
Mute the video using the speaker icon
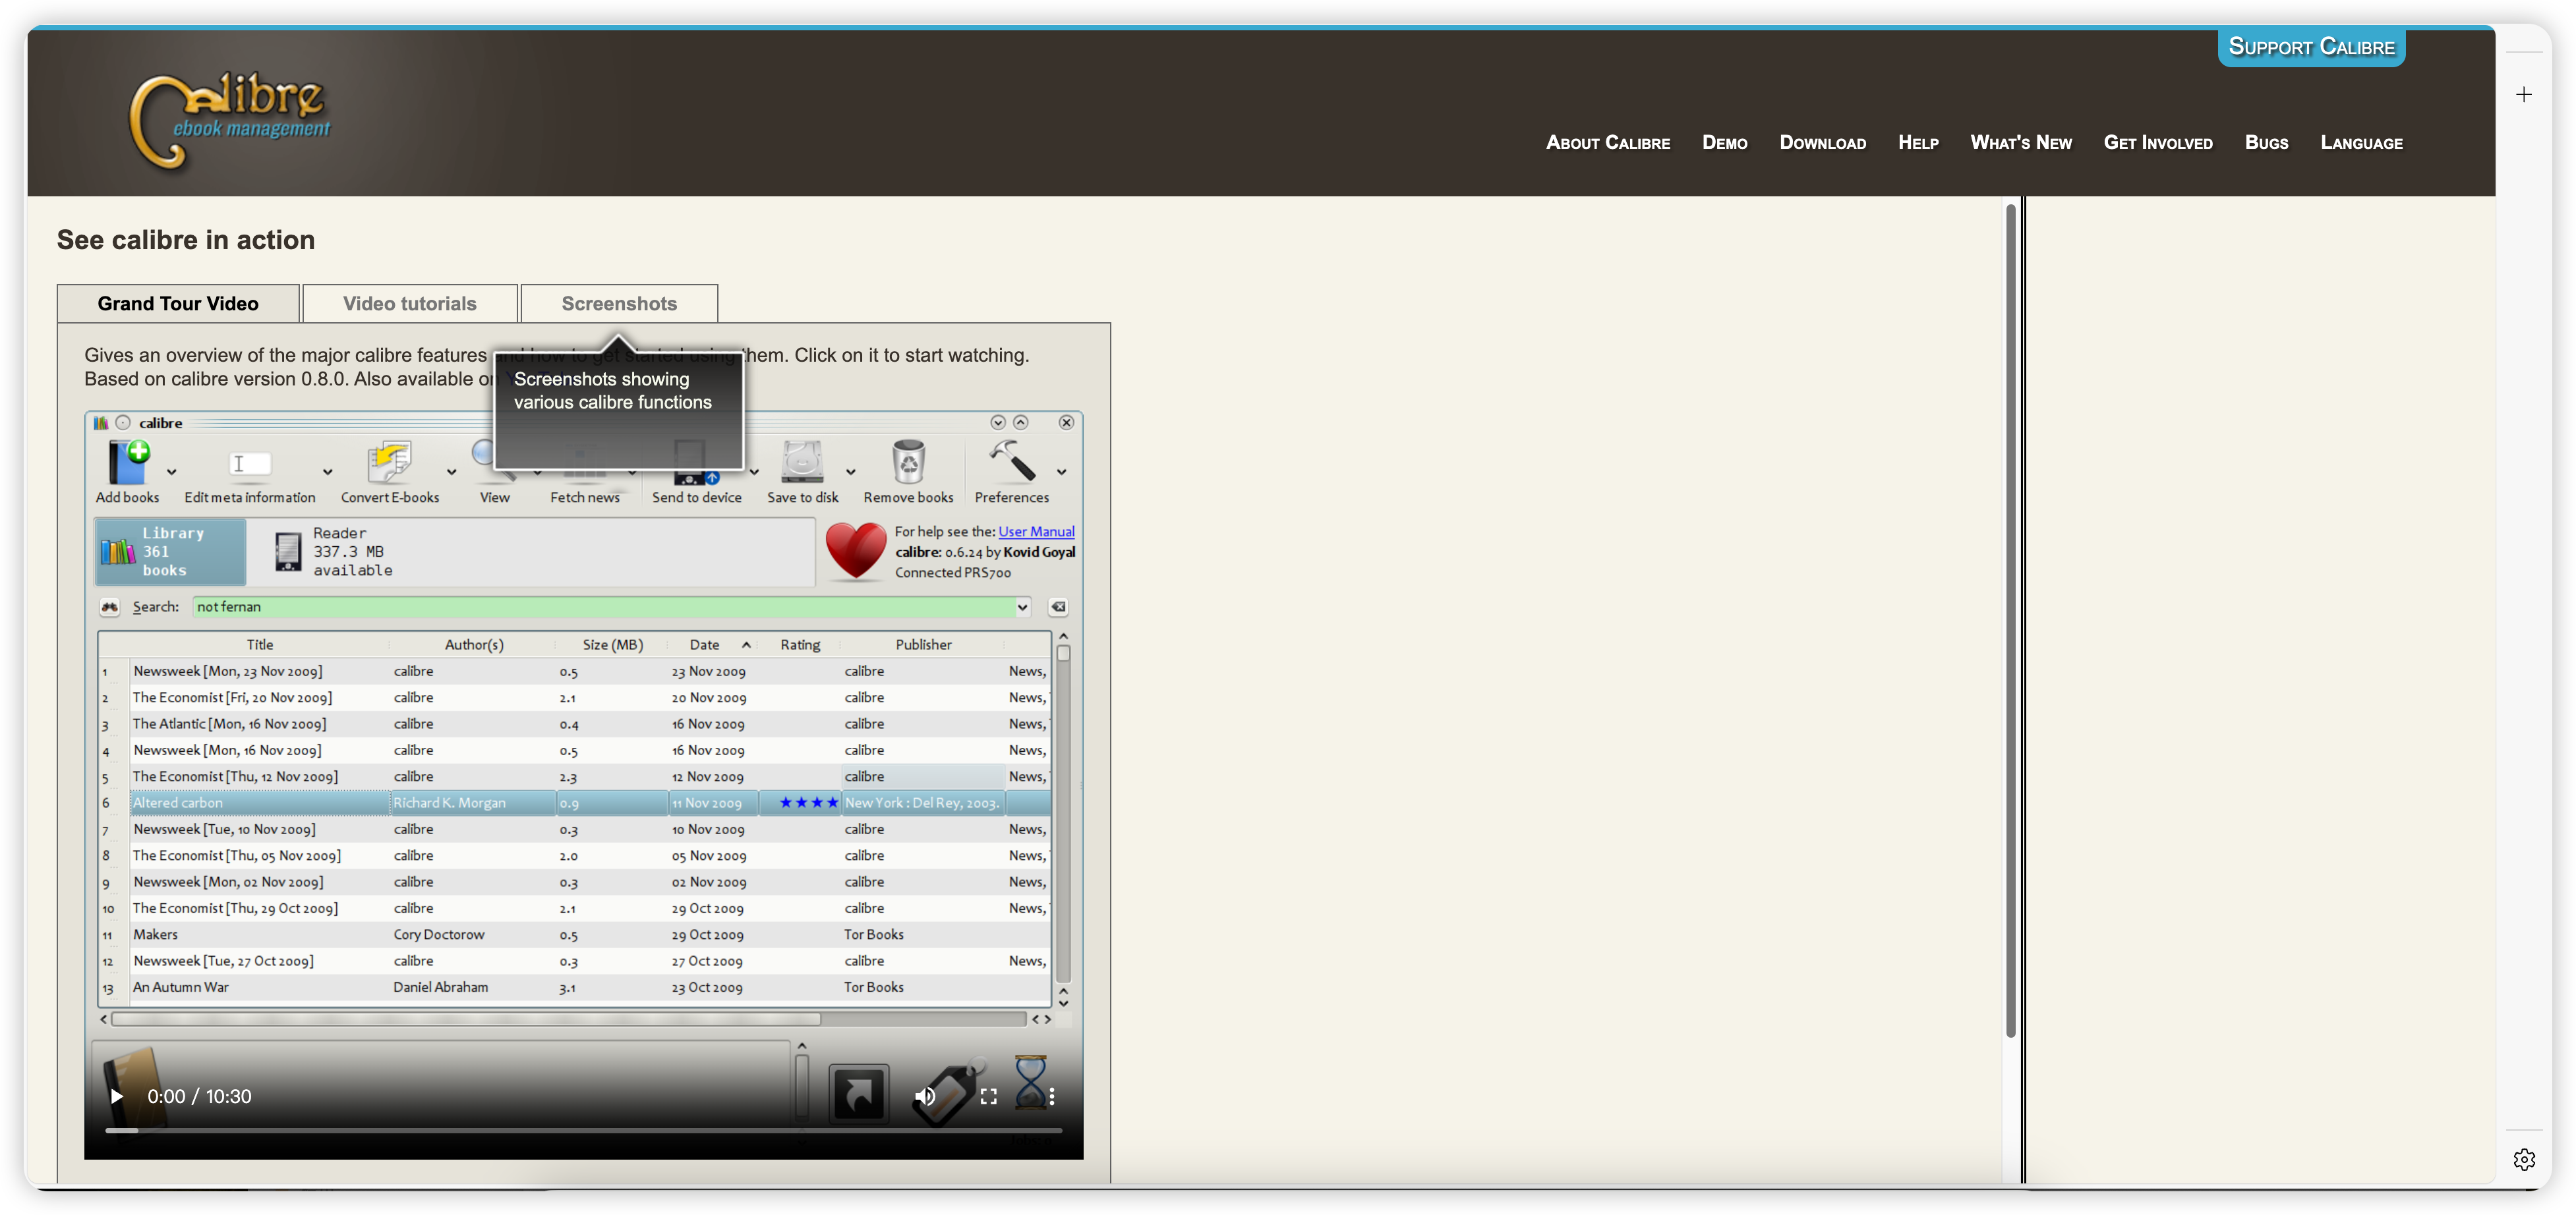[x=925, y=1096]
